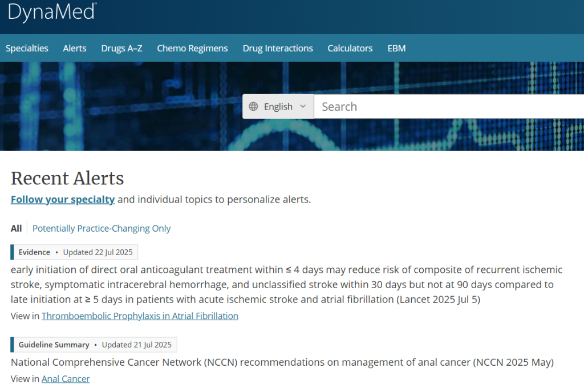Open the English language dropdown
This screenshot has height=384, width=584.
coord(278,107)
